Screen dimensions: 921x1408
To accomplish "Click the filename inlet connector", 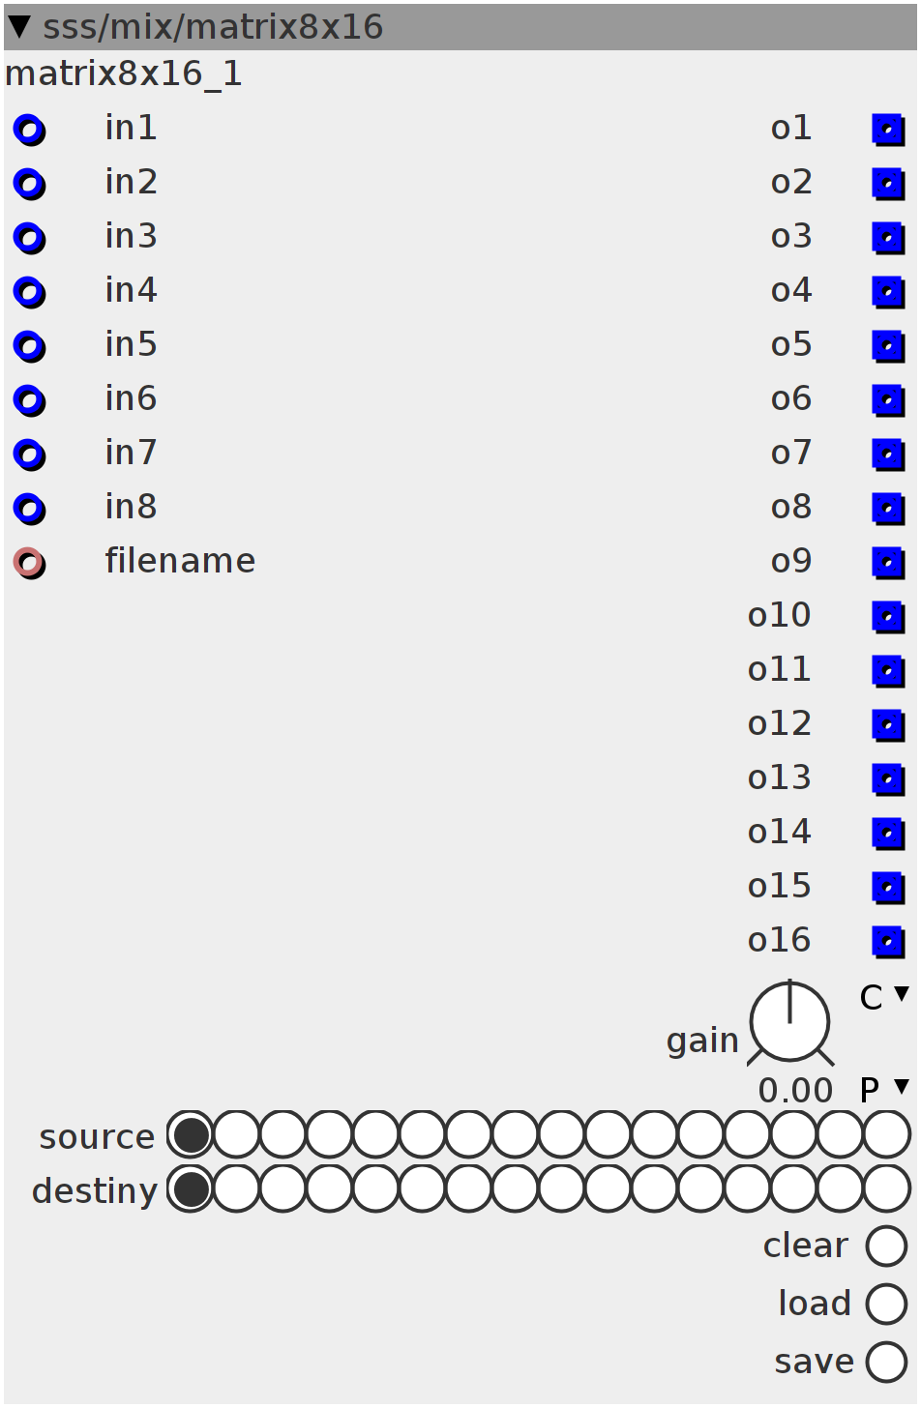I will click(29, 563).
